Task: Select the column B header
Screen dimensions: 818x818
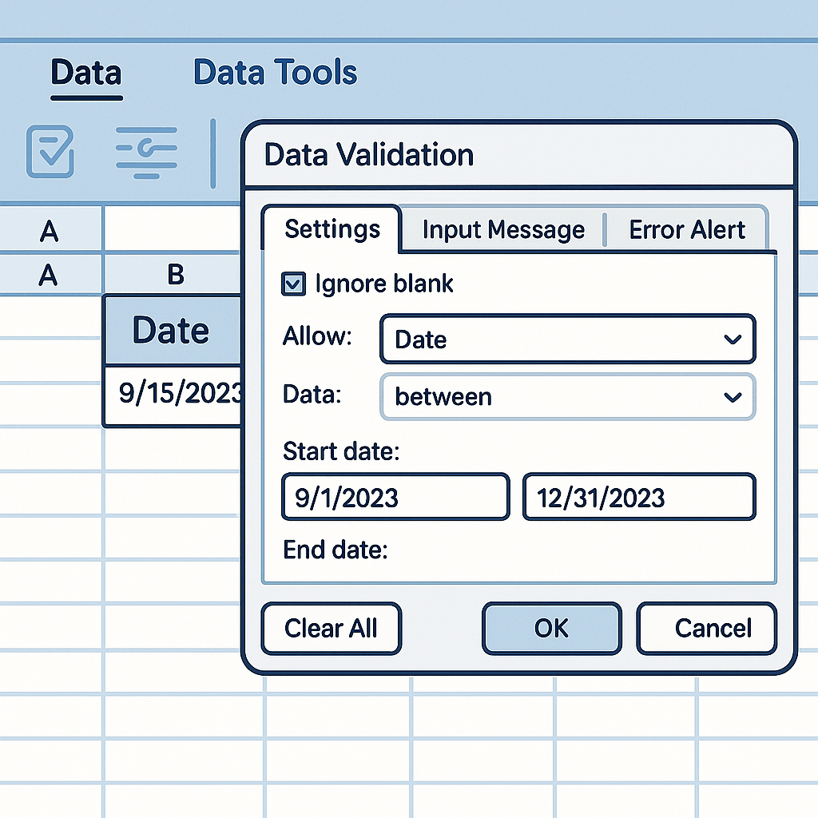Action: pyautogui.click(x=175, y=276)
